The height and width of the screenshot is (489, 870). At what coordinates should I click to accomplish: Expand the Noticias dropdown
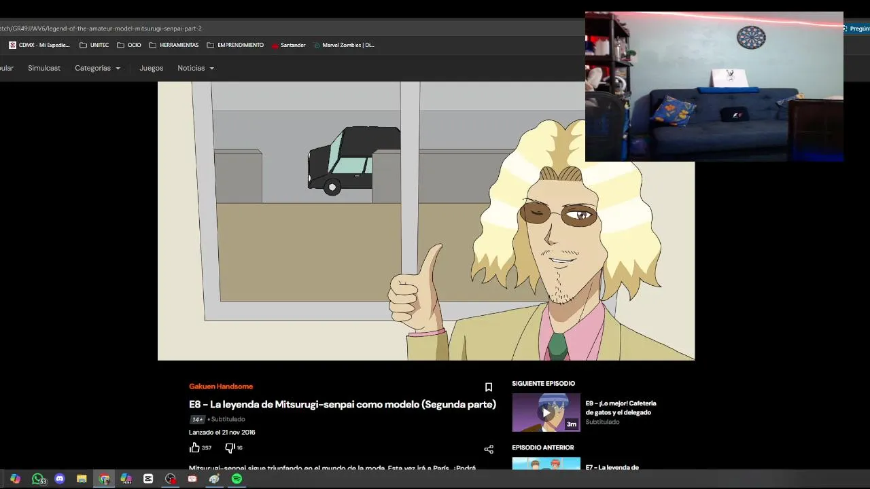pyautogui.click(x=196, y=68)
